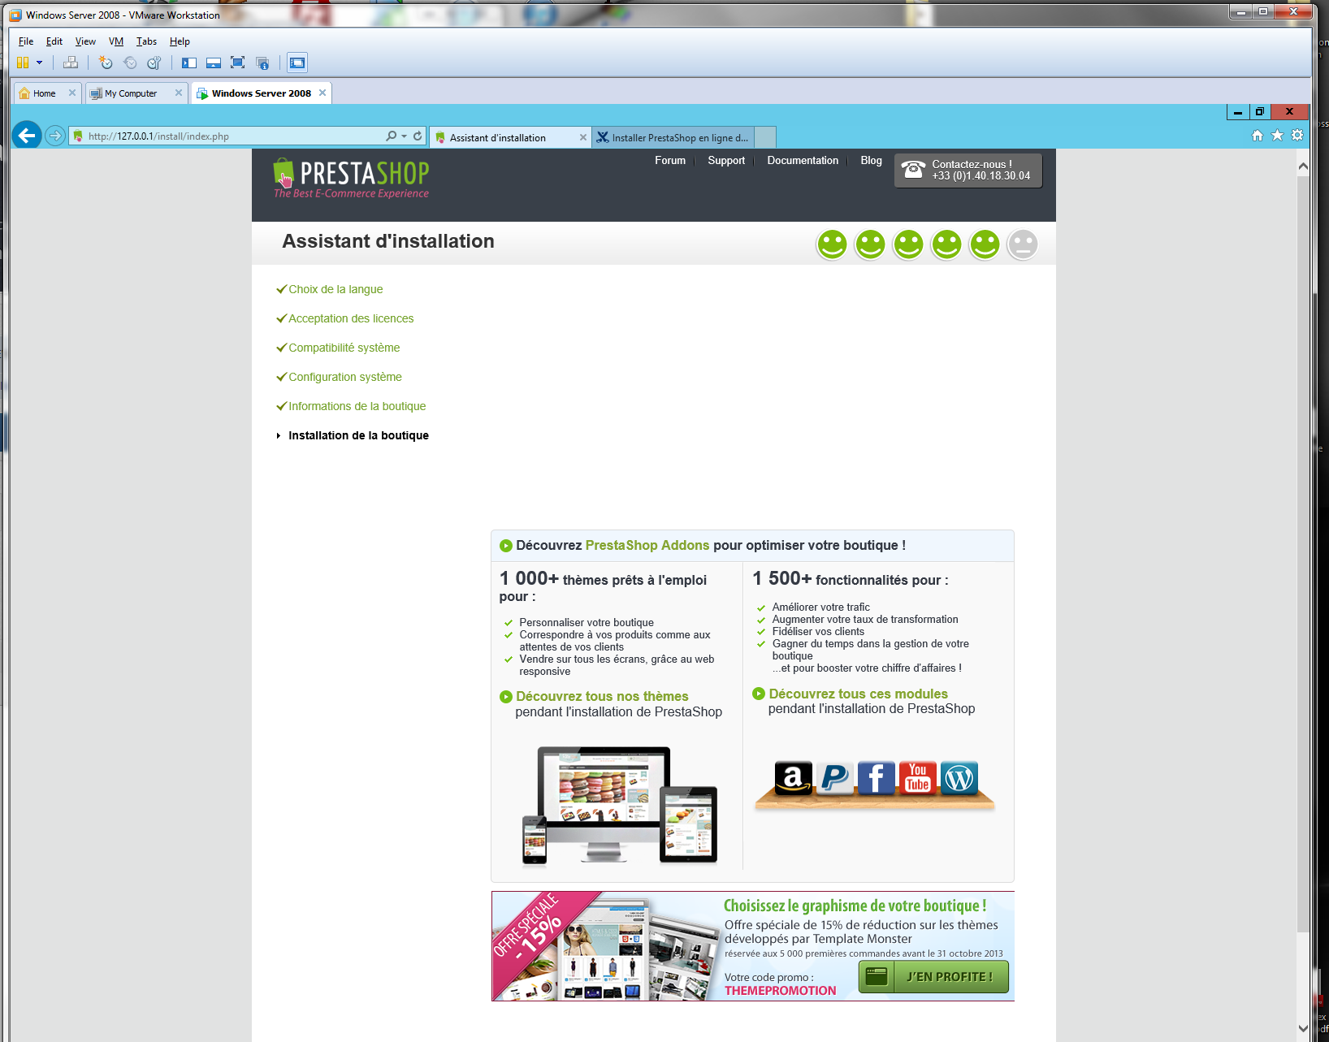Open the Documentation link
The image size is (1329, 1042).
coord(803,161)
